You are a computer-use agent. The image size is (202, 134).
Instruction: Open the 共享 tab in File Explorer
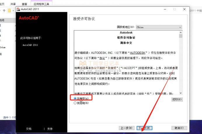(x=13, y=4)
